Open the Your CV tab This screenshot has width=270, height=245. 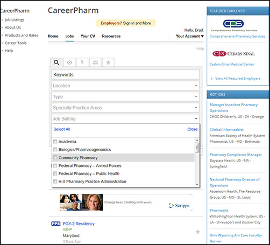tap(88, 36)
